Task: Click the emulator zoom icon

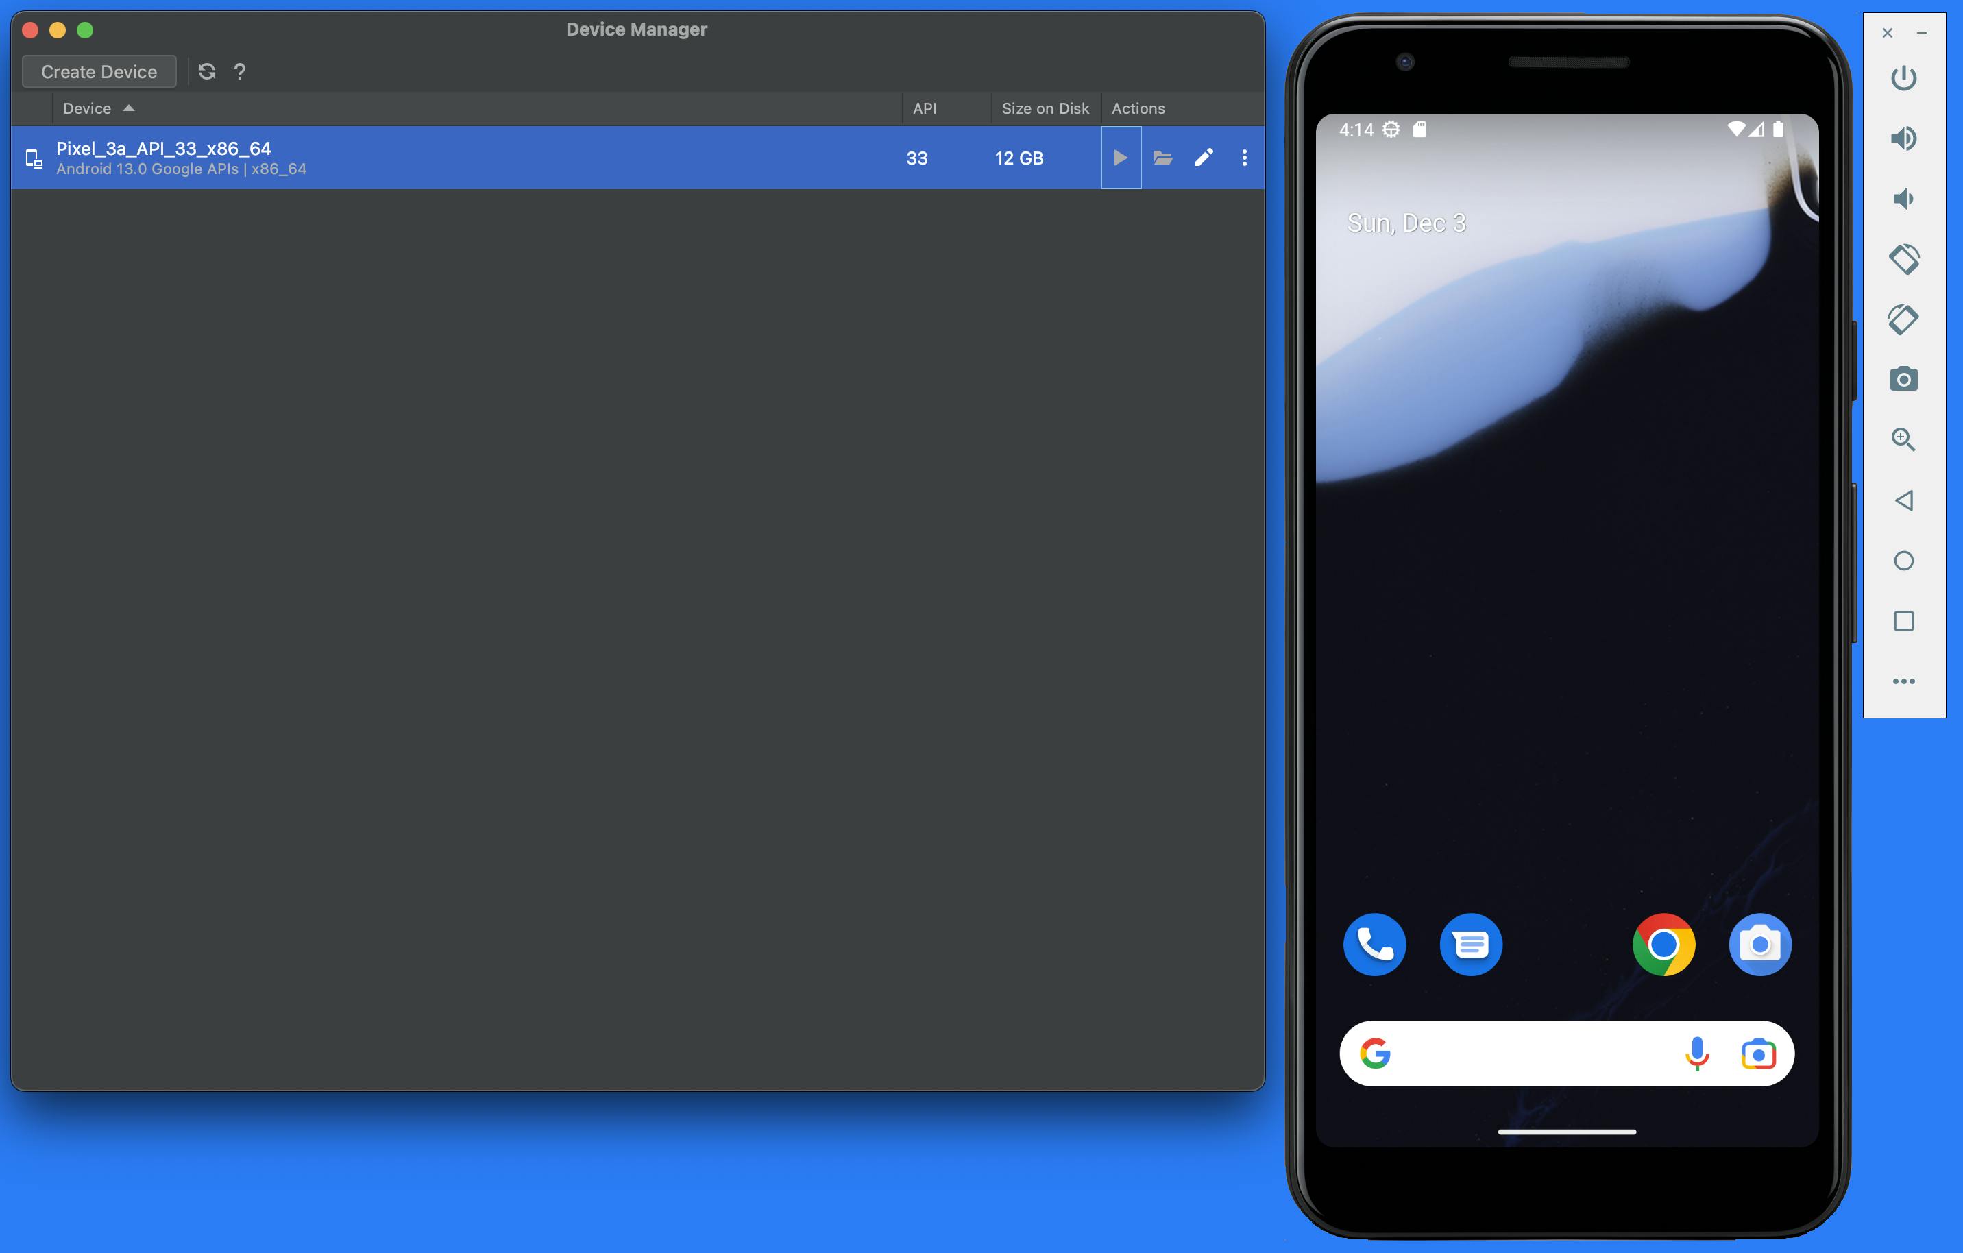Action: pyautogui.click(x=1904, y=439)
